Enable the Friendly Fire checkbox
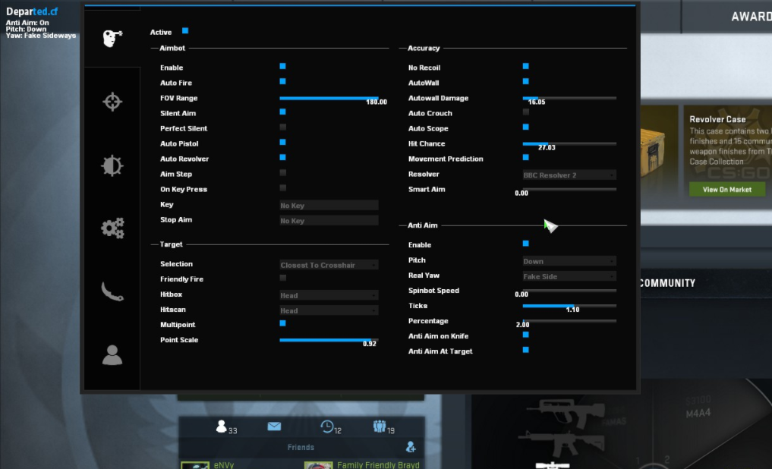Viewport: 772px width, 469px height. 282,278
